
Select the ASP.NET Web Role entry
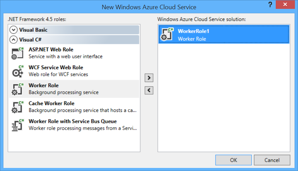tap(51, 50)
